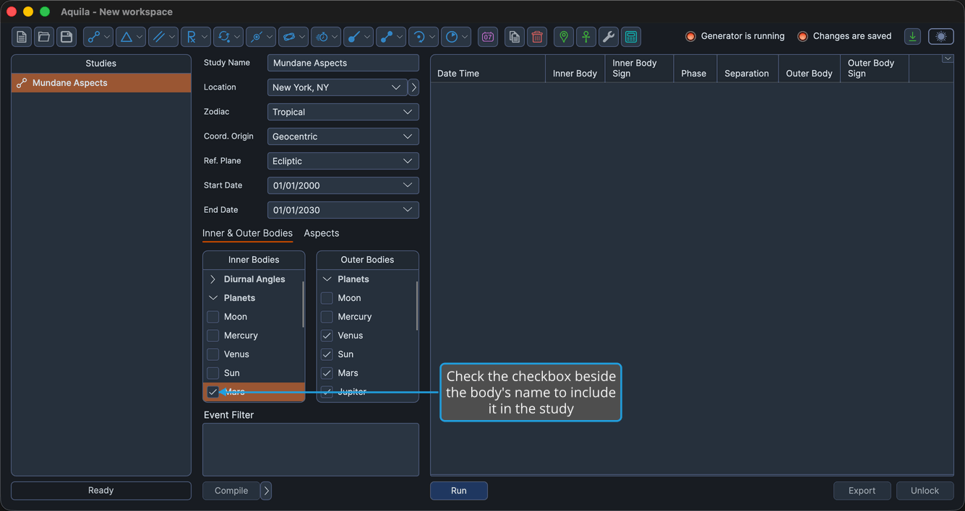The height and width of the screenshot is (511, 965).
Task: Select Mundane Aspects in Studies list
Action: (101, 83)
